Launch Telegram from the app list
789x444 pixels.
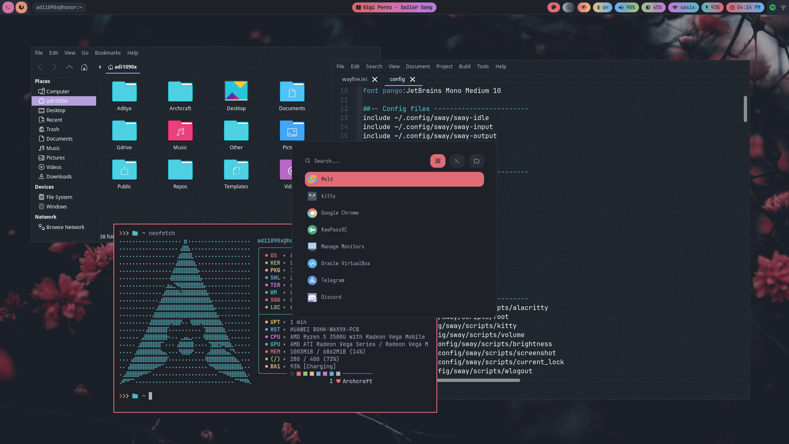(332, 280)
